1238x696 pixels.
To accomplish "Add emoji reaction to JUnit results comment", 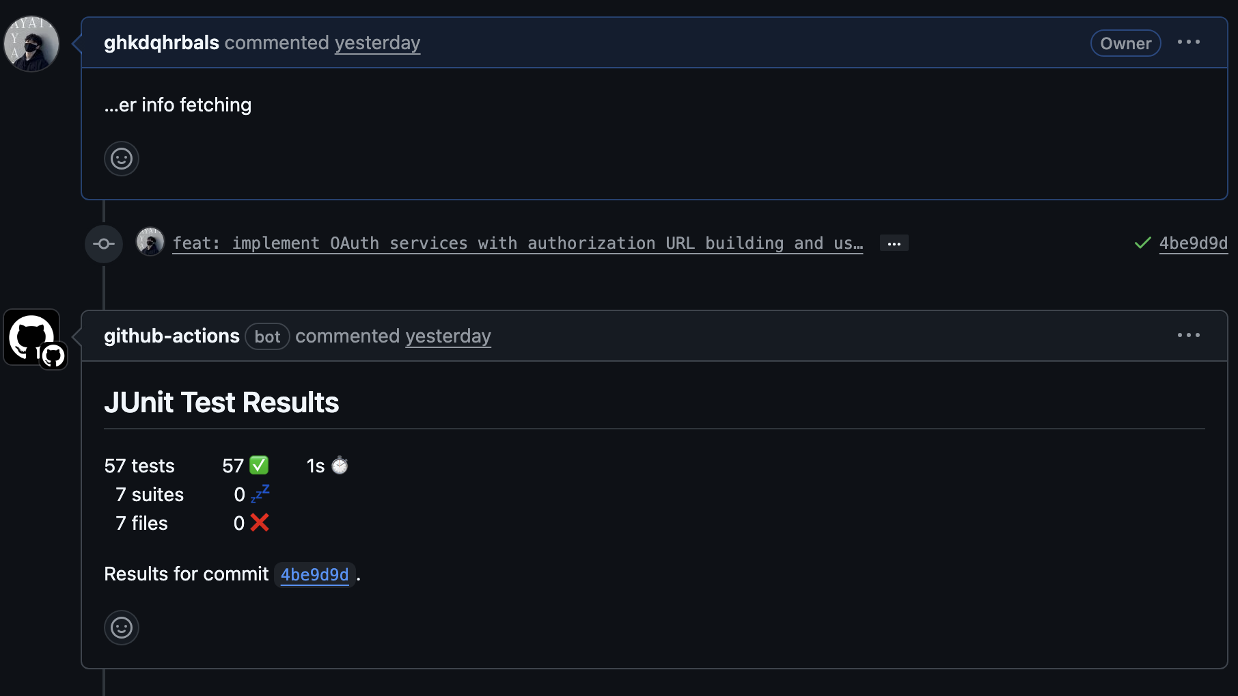I will pyautogui.click(x=122, y=628).
